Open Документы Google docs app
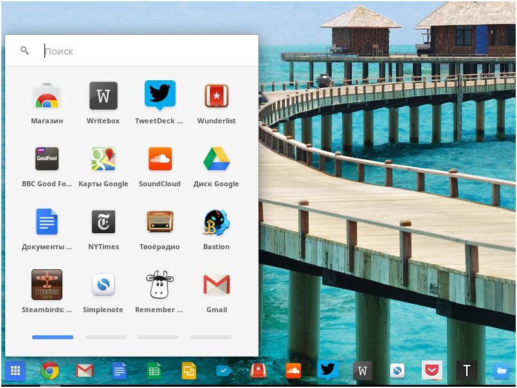This screenshot has height=388, width=517. click(47, 221)
